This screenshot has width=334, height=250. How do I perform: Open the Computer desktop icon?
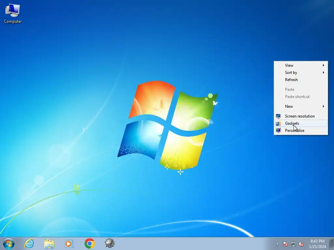coord(13,14)
